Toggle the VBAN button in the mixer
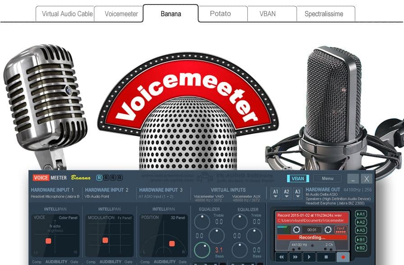 (298, 179)
